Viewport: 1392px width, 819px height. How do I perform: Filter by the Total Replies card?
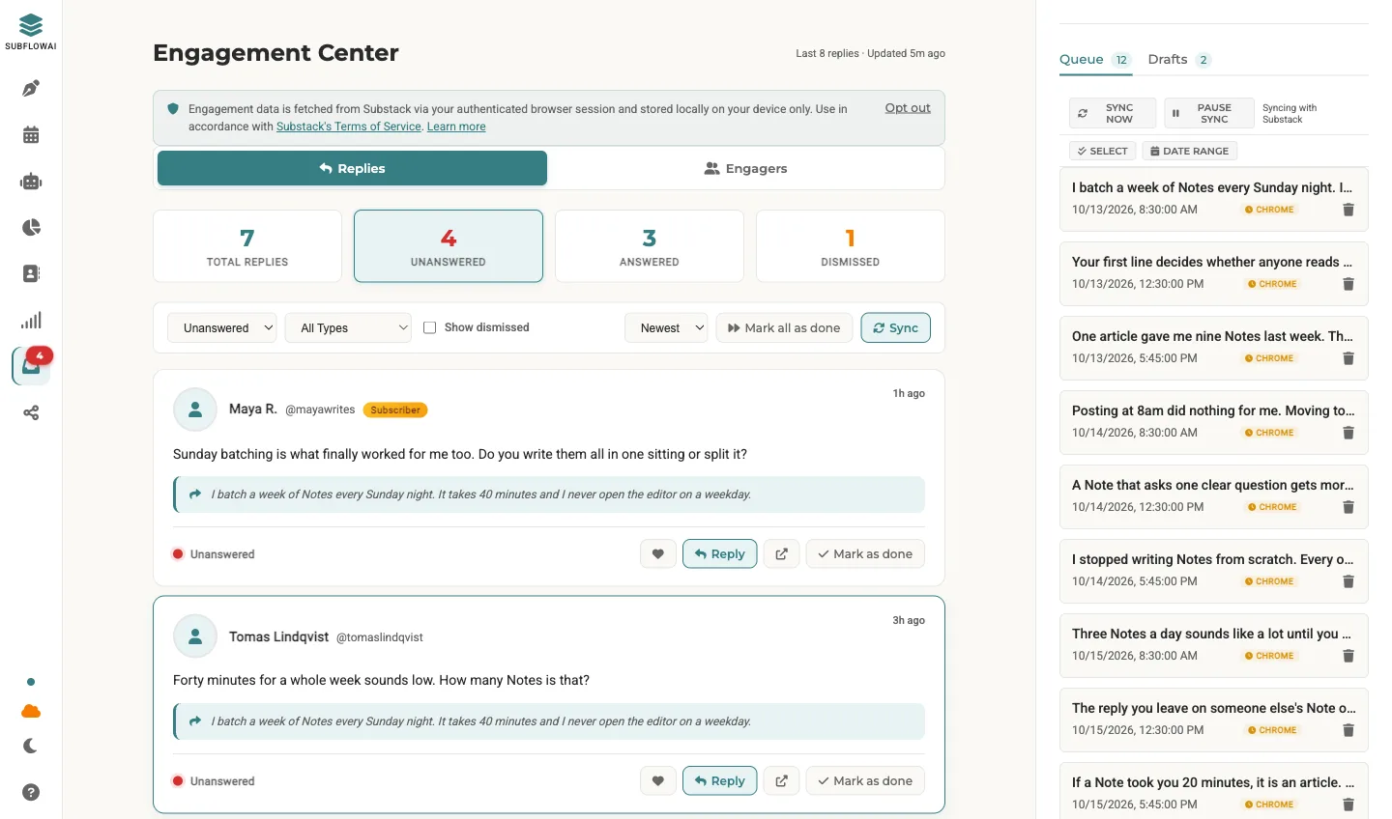[x=247, y=246]
